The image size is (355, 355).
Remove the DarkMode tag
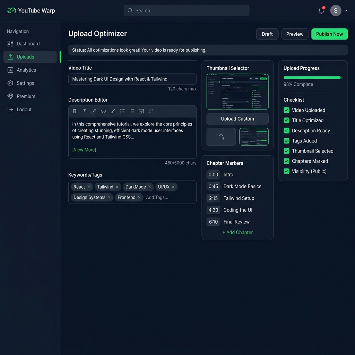click(150, 187)
